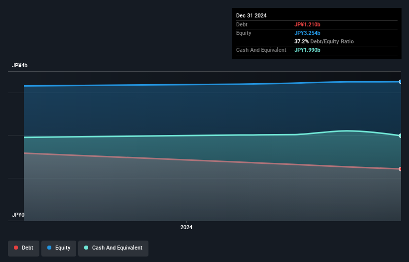Click the Cash And Equivalent tooltip label
Viewport: 409px width, 262px height.
tap(261, 50)
